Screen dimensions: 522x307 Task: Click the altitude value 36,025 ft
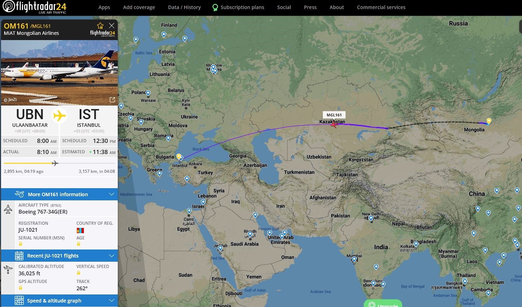click(x=29, y=274)
